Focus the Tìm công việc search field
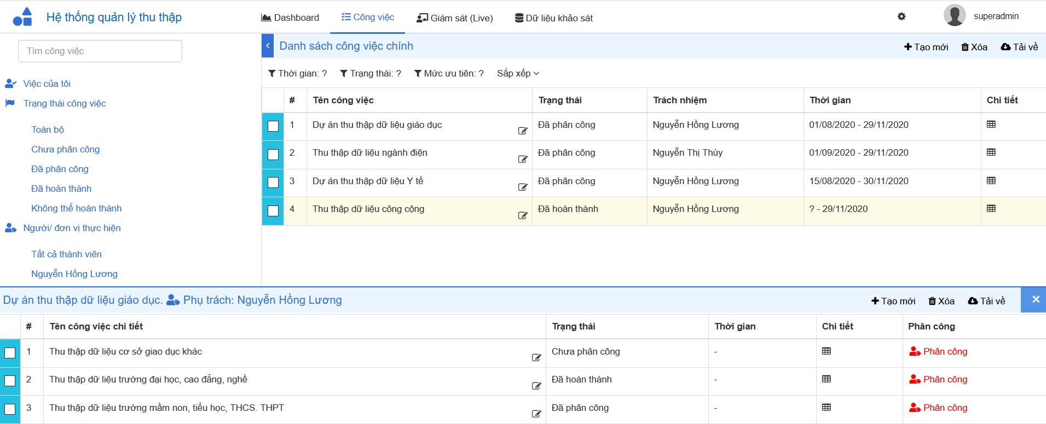Screen dimensions: 1046x424 pyautogui.click(x=100, y=51)
